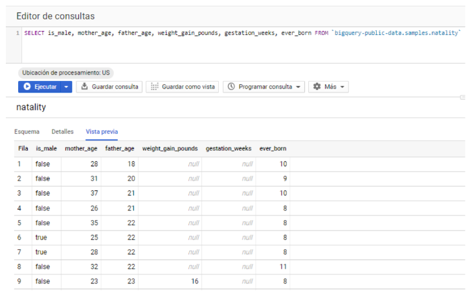Switch to the Esquema tab
The image size is (474, 299).
point(27,131)
